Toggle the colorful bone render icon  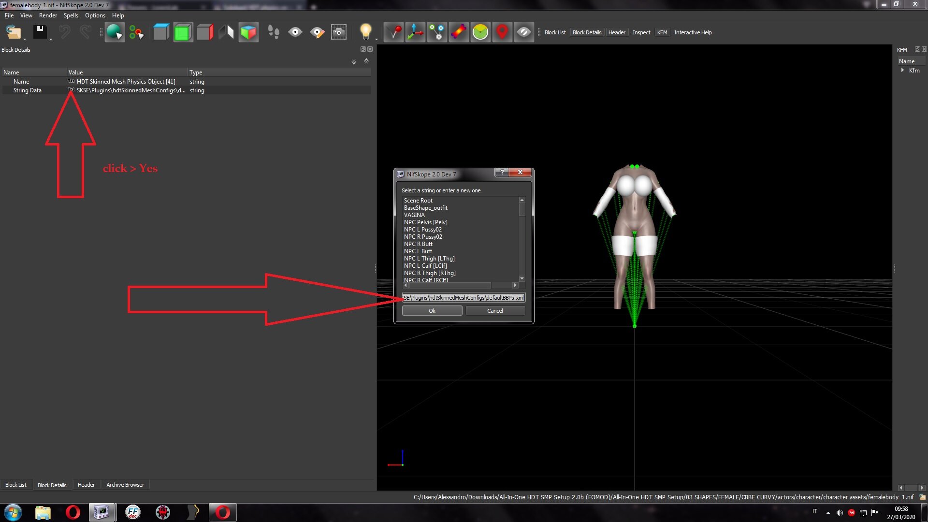click(x=459, y=32)
